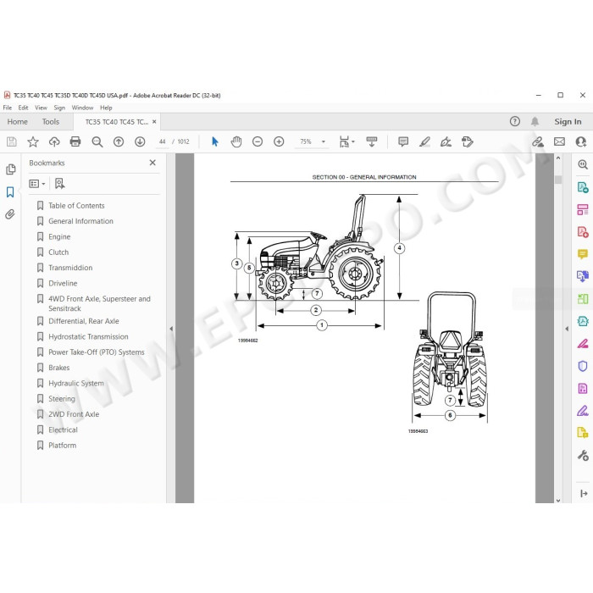Viewport: 593px width, 593px height.
Task: Share link with others icon
Action: (538, 141)
